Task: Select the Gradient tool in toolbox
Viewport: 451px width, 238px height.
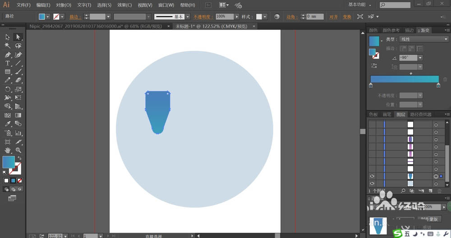Action: point(18,115)
